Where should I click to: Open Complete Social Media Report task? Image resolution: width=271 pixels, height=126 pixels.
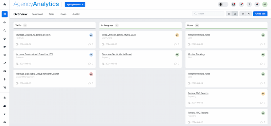pyautogui.click(x=117, y=54)
